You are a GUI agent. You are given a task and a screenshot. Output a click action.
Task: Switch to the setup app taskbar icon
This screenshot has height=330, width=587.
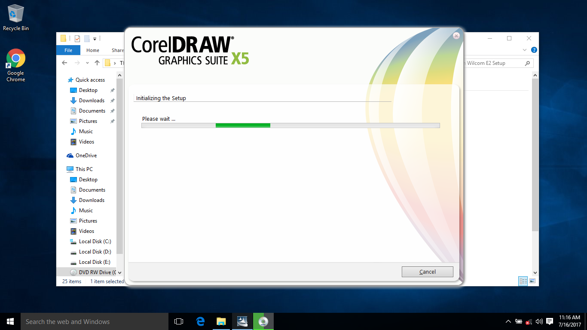(x=242, y=321)
